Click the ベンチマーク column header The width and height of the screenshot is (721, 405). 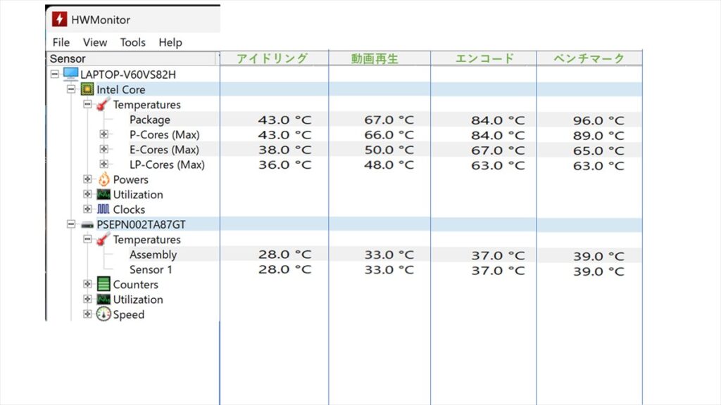[x=589, y=58]
